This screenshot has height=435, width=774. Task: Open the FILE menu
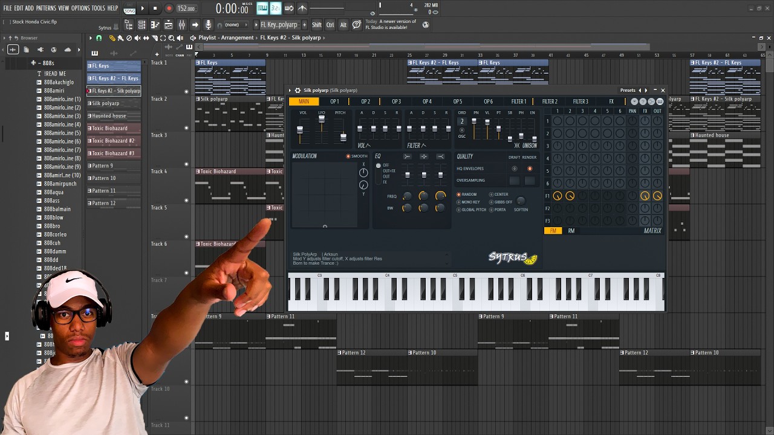pos(8,8)
